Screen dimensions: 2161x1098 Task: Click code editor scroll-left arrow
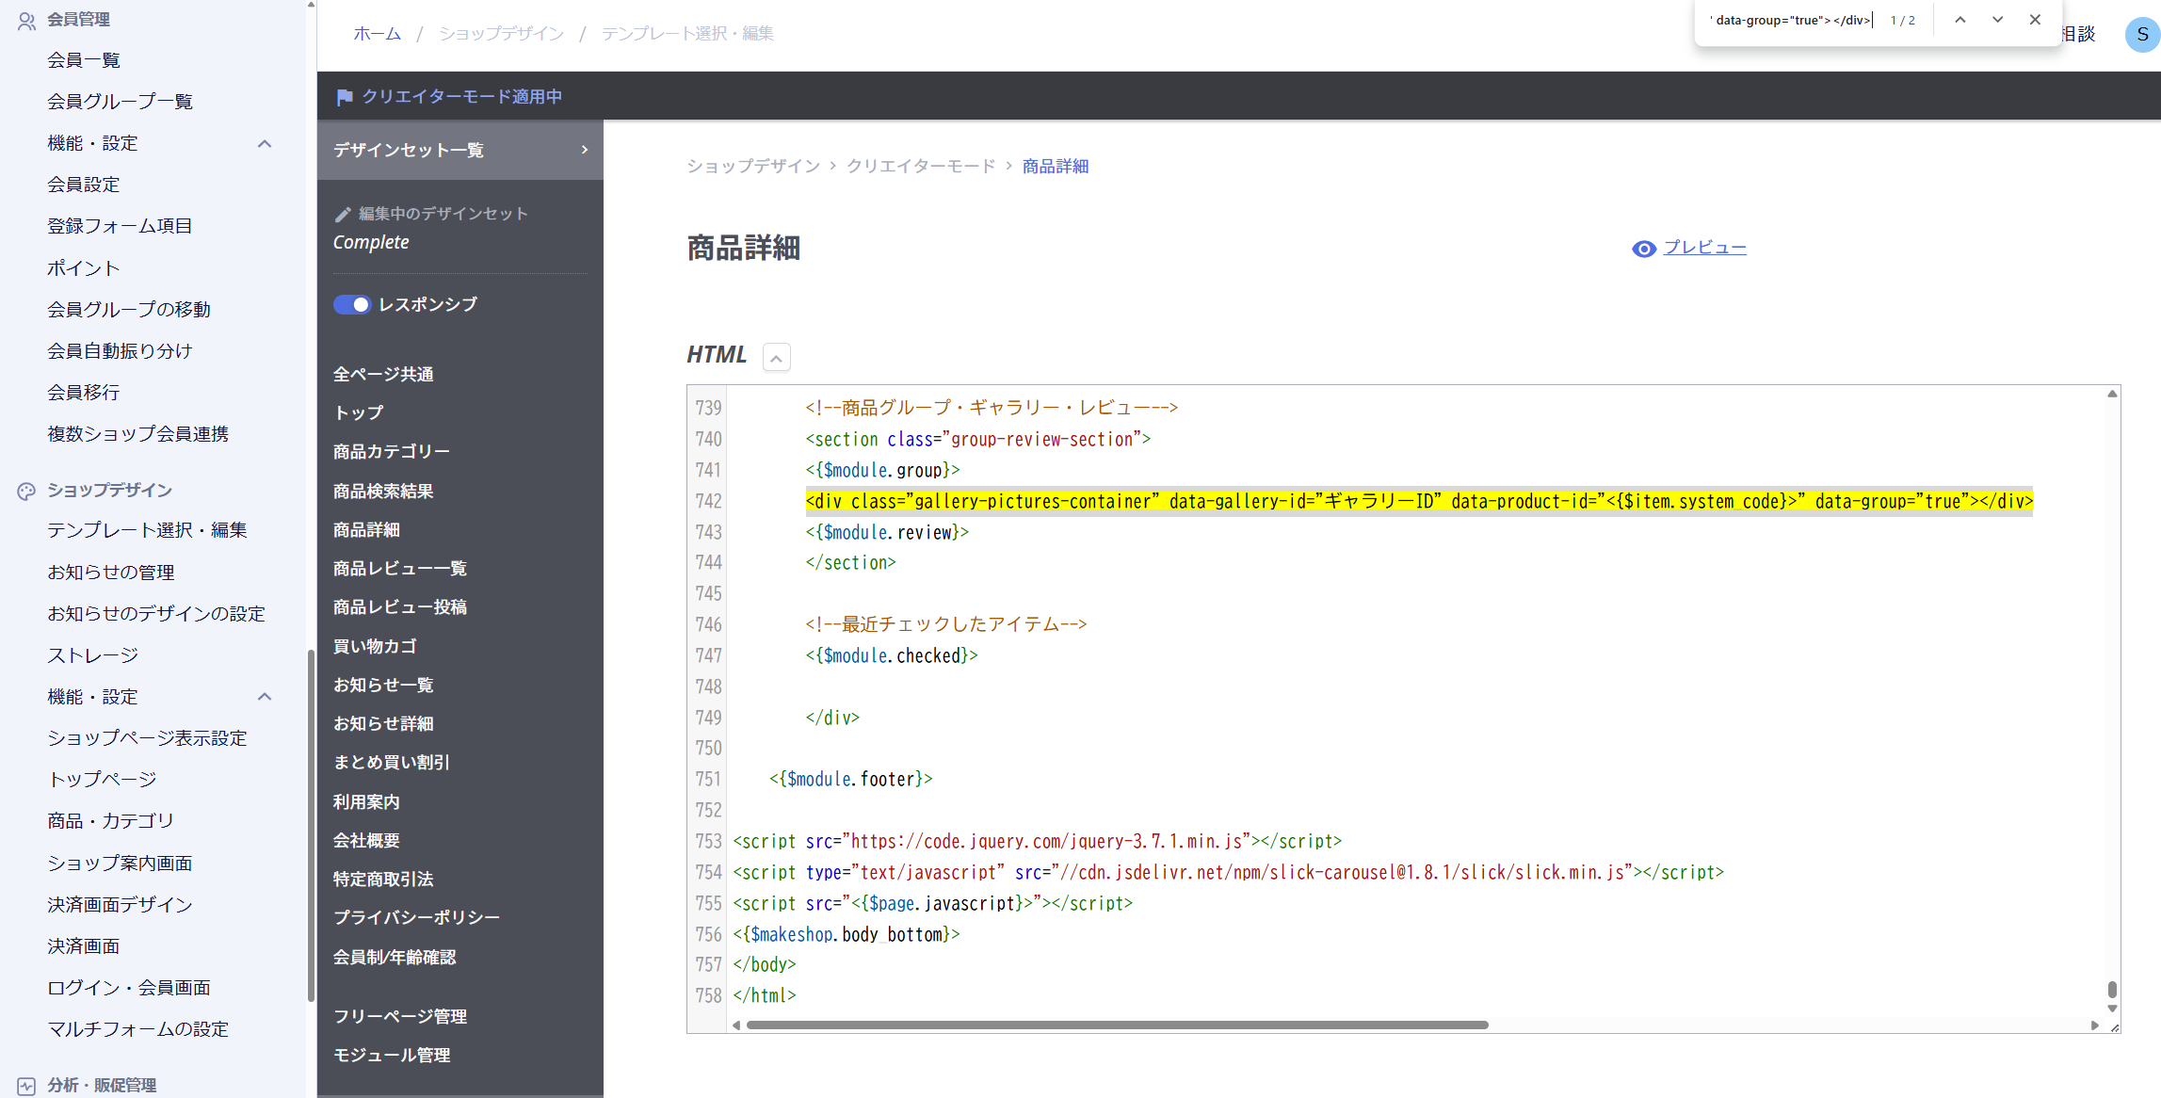tap(736, 1025)
